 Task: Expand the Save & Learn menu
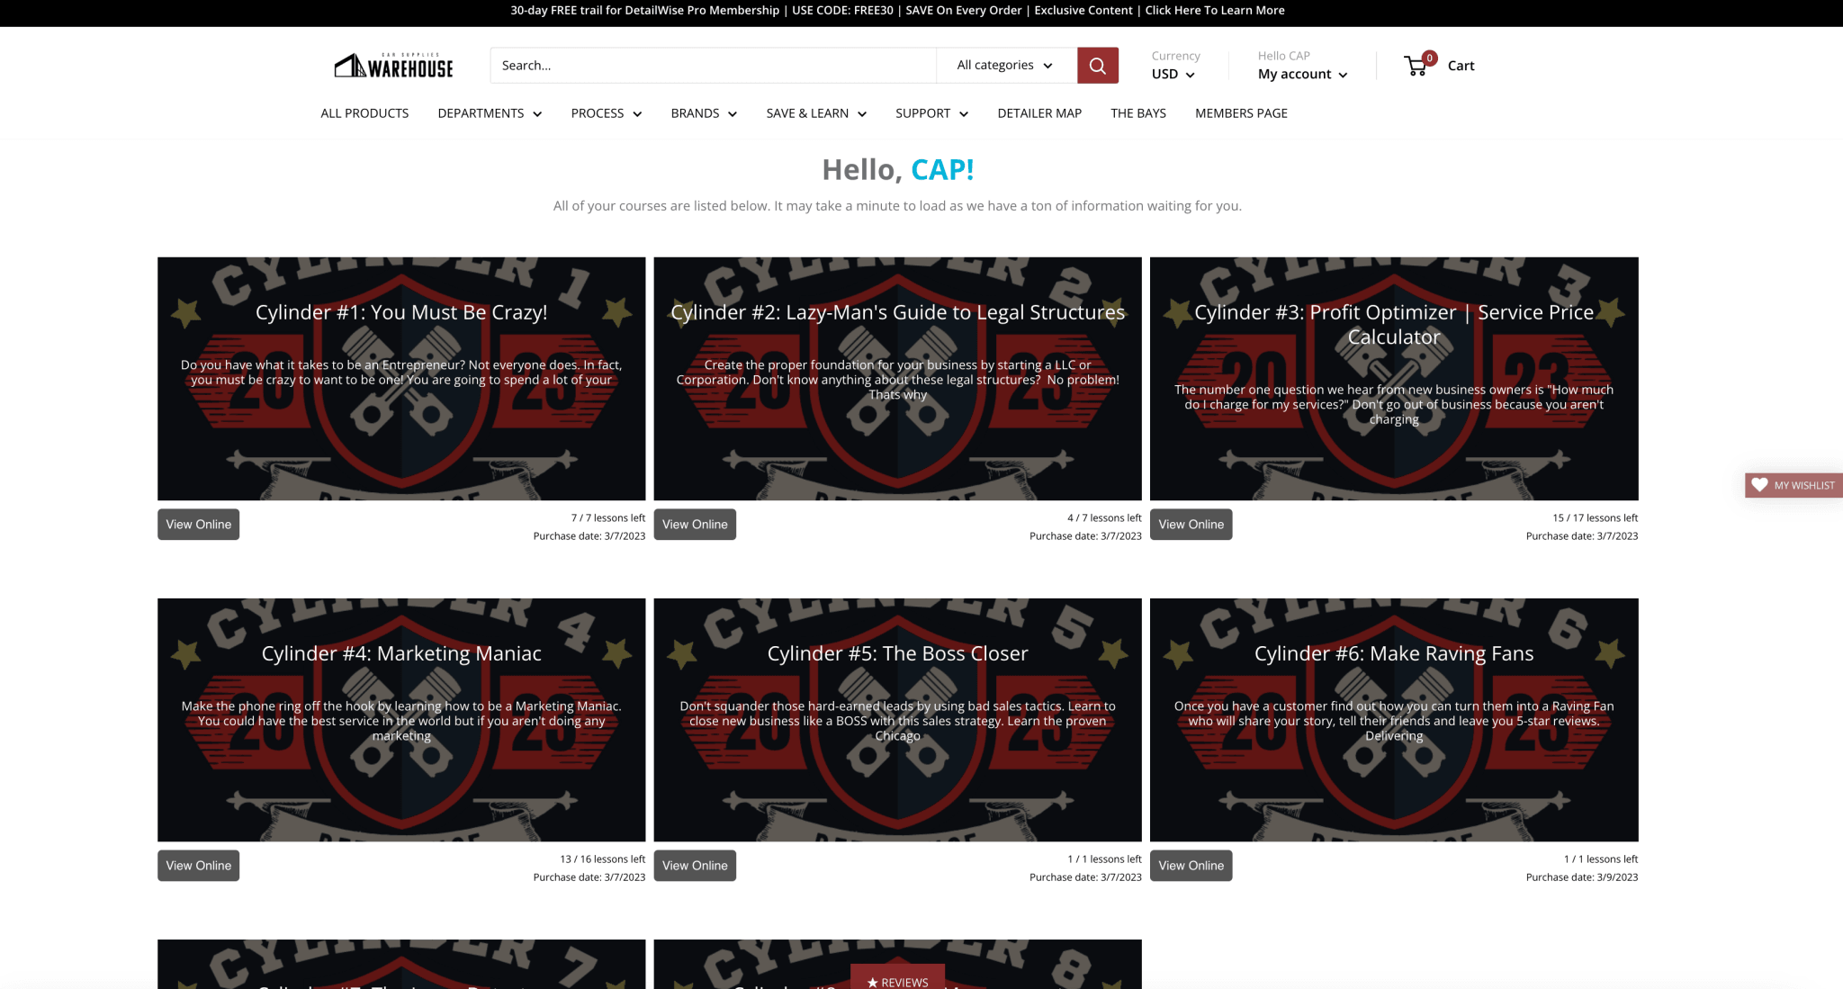tap(815, 113)
